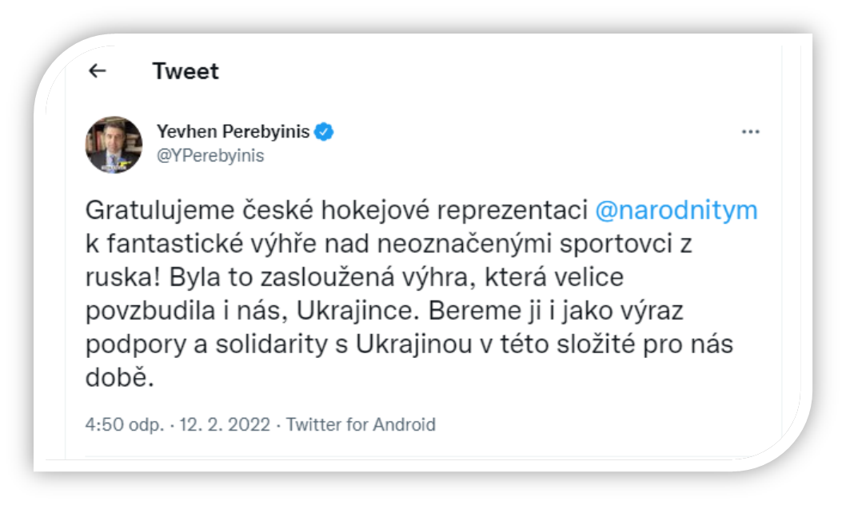The width and height of the screenshot is (846, 505).
Task: Expand the tweet actions via the ellipsis
Action: (750, 130)
